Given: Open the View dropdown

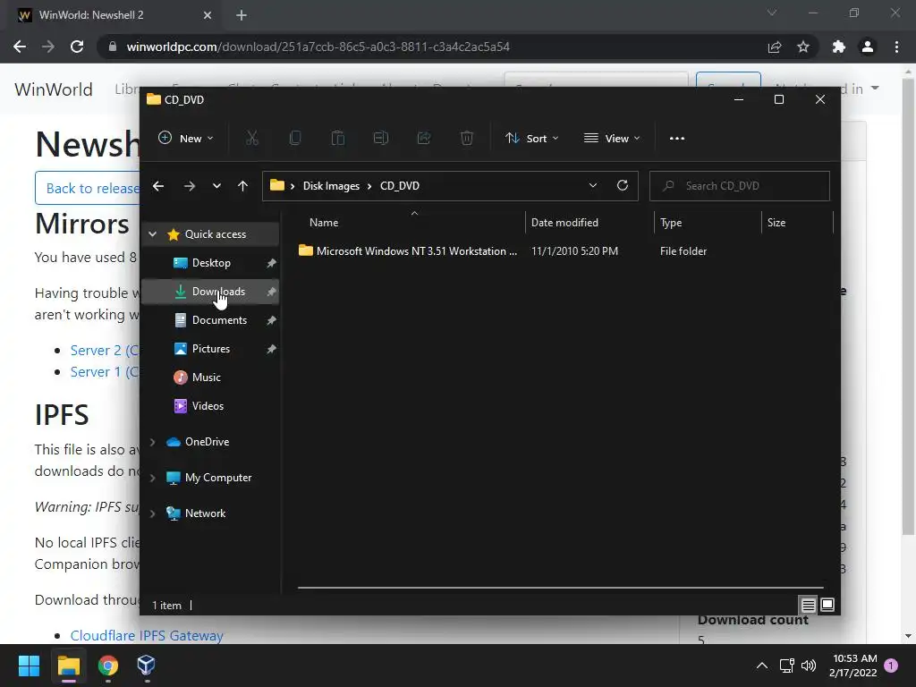Looking at the screenshot, I should pos(612,139).
